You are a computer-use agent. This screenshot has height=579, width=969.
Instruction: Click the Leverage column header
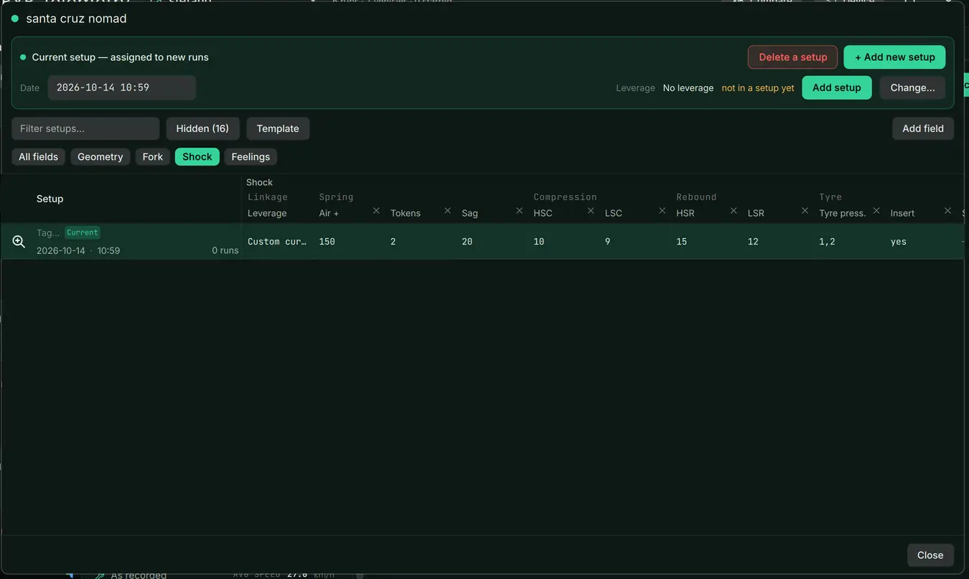click(267, 213)
